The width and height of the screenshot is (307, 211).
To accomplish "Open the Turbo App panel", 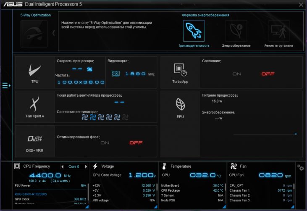I will [180, 72].
